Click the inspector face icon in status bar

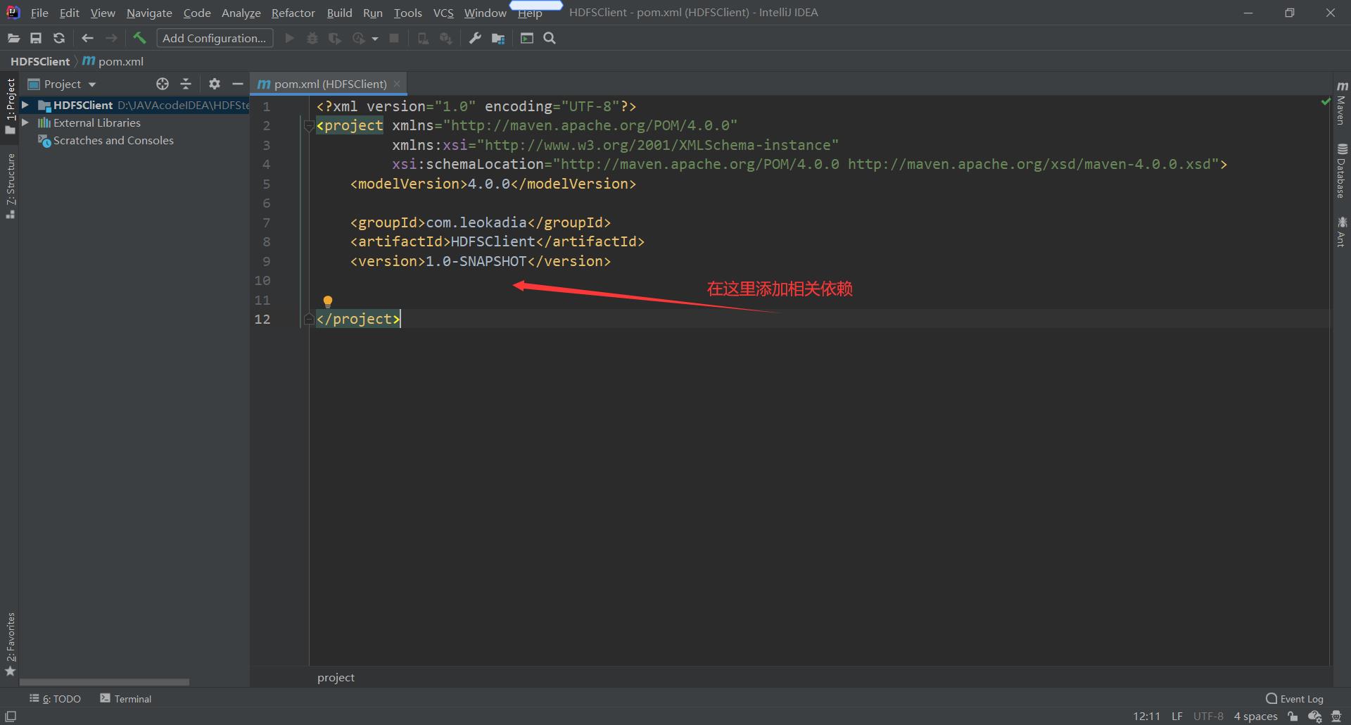1336,717
